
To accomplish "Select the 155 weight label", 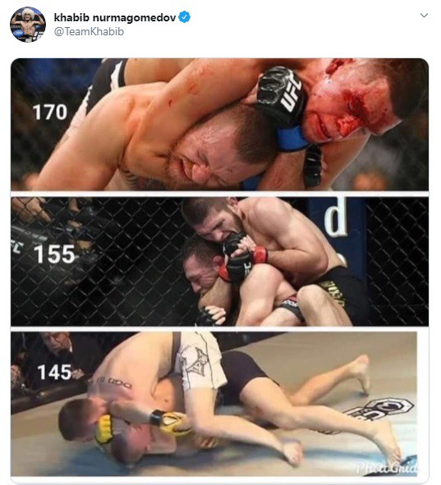I will point(54,254).
